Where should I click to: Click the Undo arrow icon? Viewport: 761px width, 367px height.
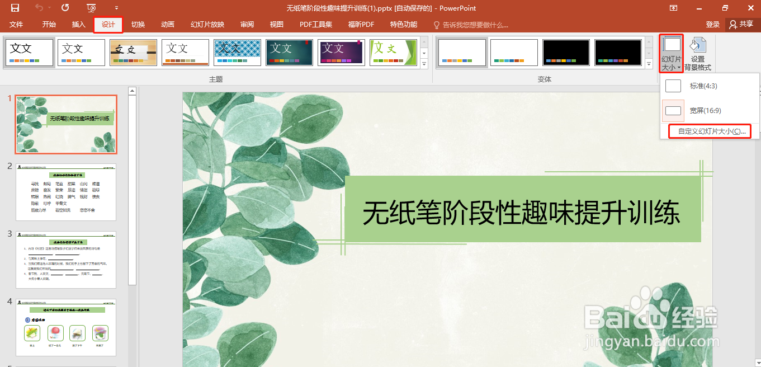39,8
